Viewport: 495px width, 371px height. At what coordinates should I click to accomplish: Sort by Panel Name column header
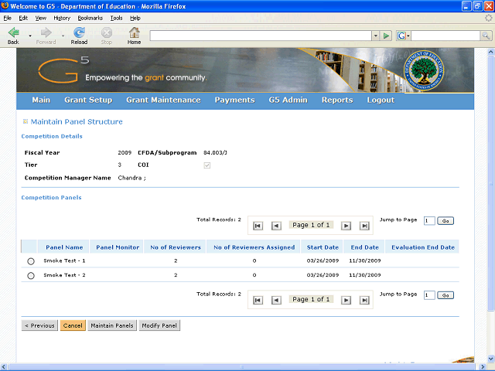click(64, 247)
